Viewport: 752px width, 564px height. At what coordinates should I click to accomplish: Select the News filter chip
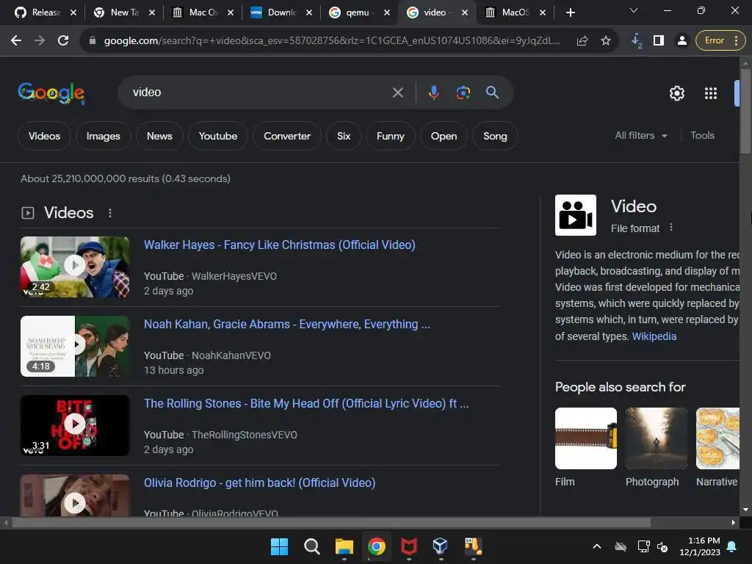click(x=159, y=136)
